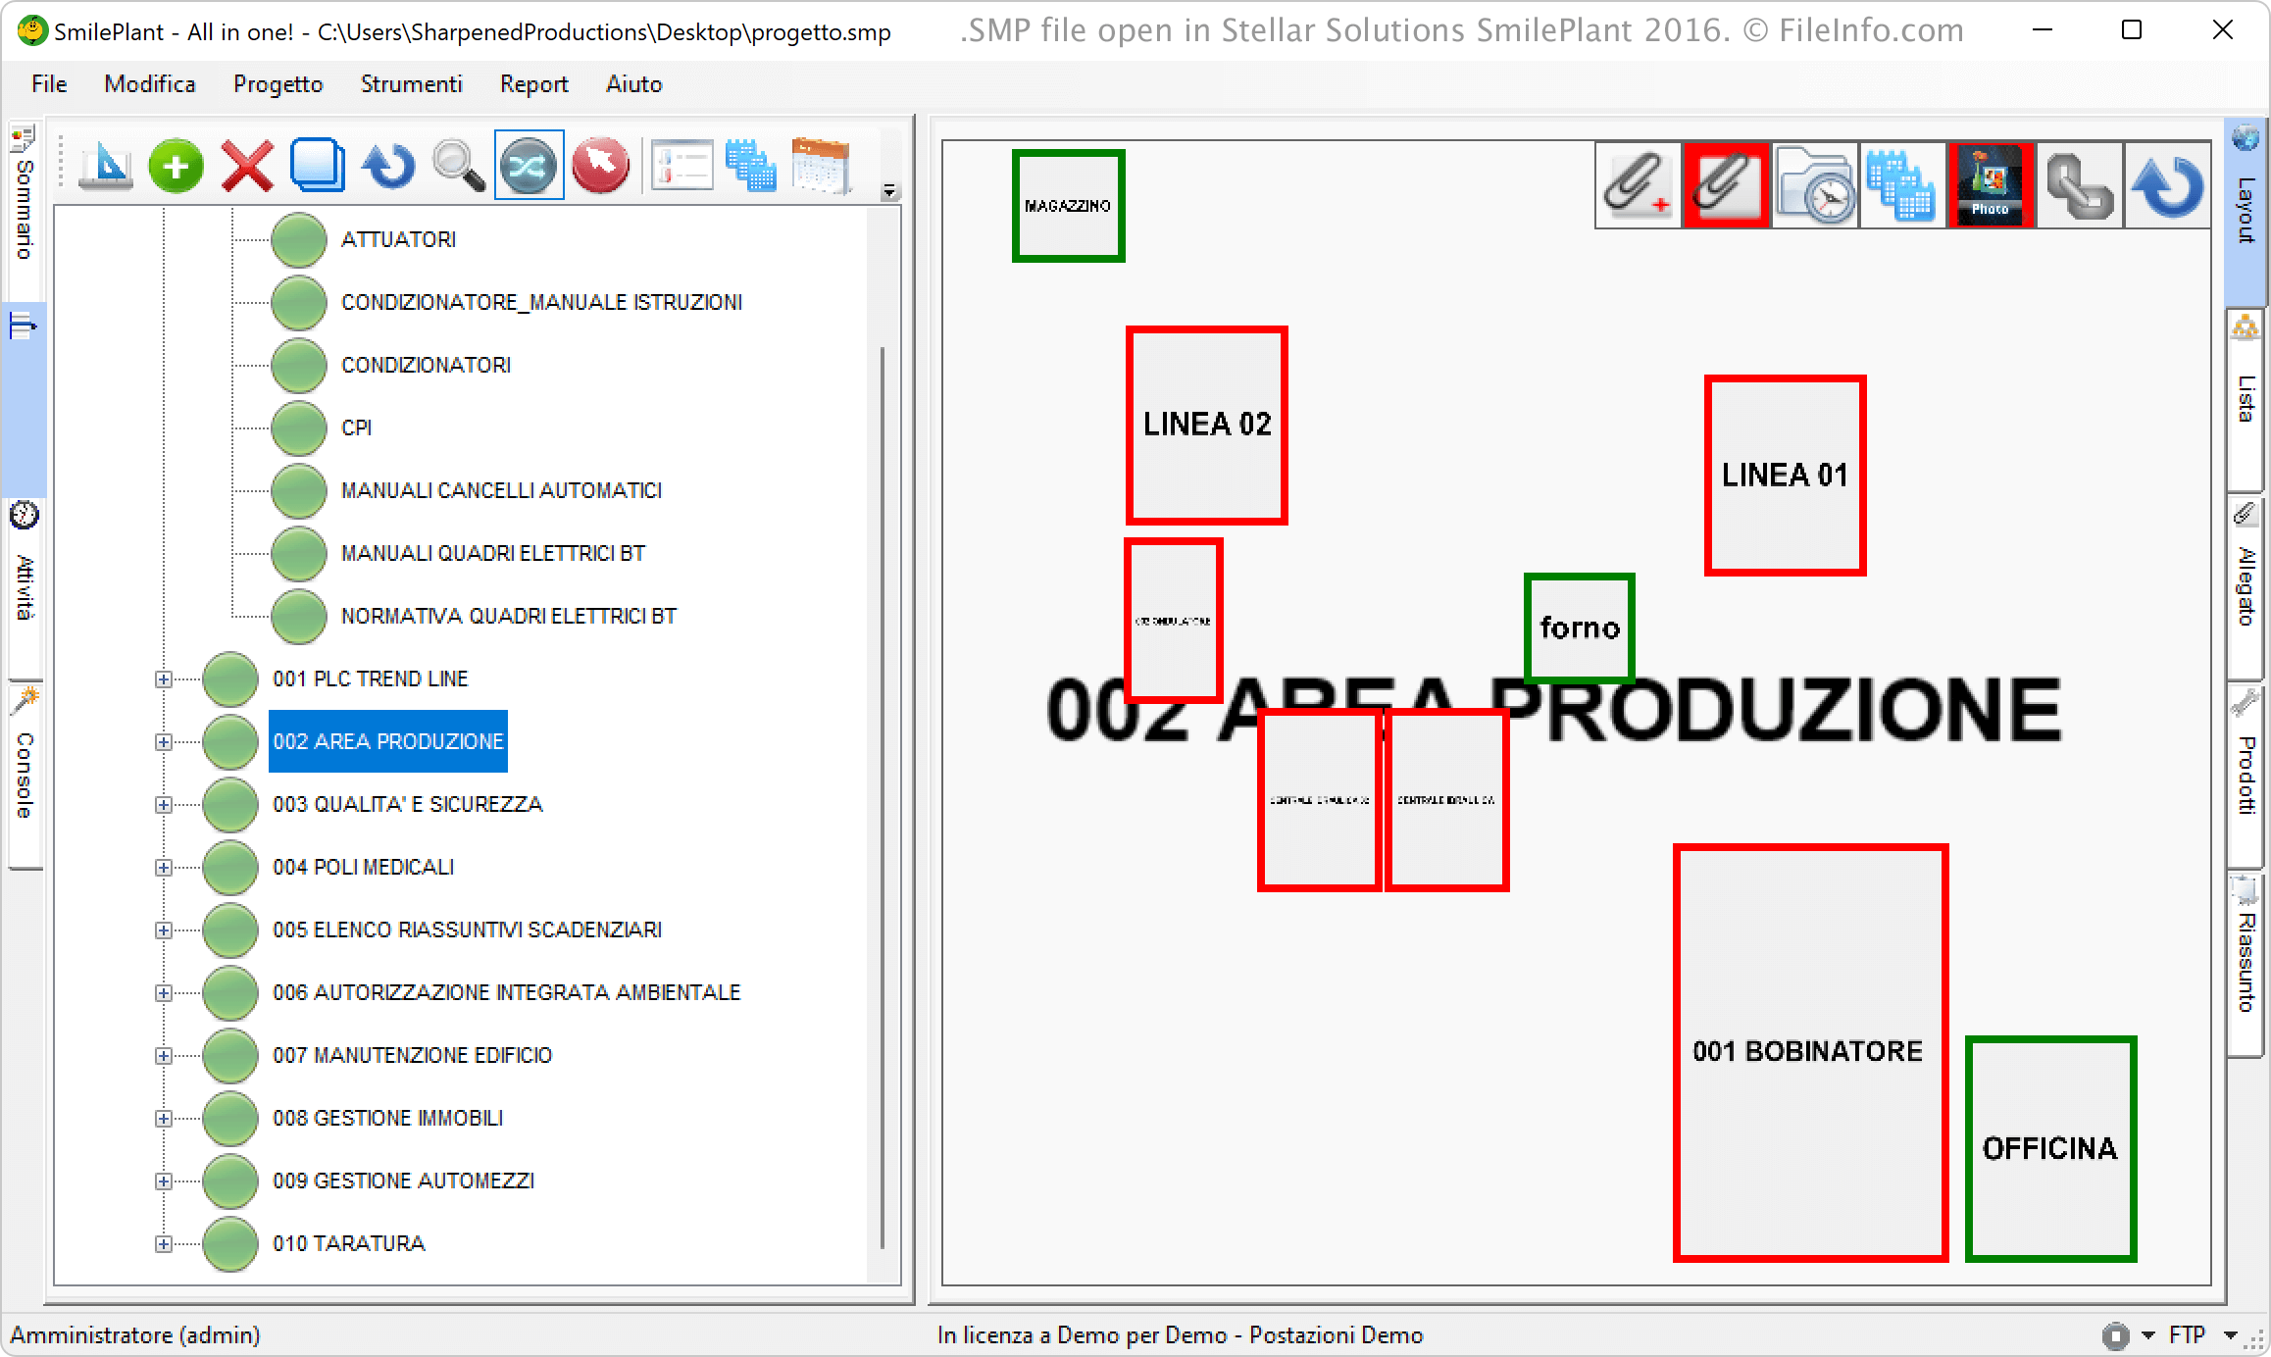Image resolution: width=2271 pixels, height=1357 pixels.
Task: Open the Strumenti menu
Action: [x=411, y=84]
